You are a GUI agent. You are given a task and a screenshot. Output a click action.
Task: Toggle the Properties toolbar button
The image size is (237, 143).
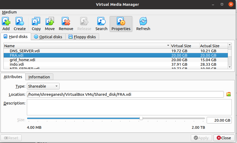pos(121,24)
